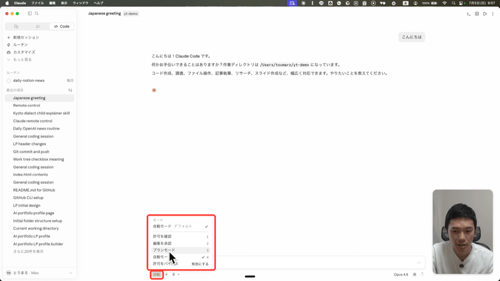Open 編集 menu in menu bar
This screenshot has height=281, width=500.
click(52, 3)
